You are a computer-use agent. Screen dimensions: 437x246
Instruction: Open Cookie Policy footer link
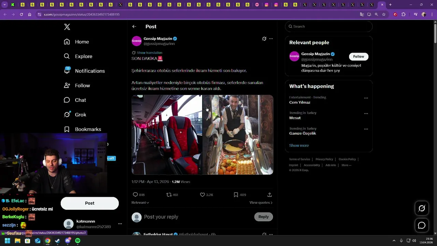pos(347,159)
